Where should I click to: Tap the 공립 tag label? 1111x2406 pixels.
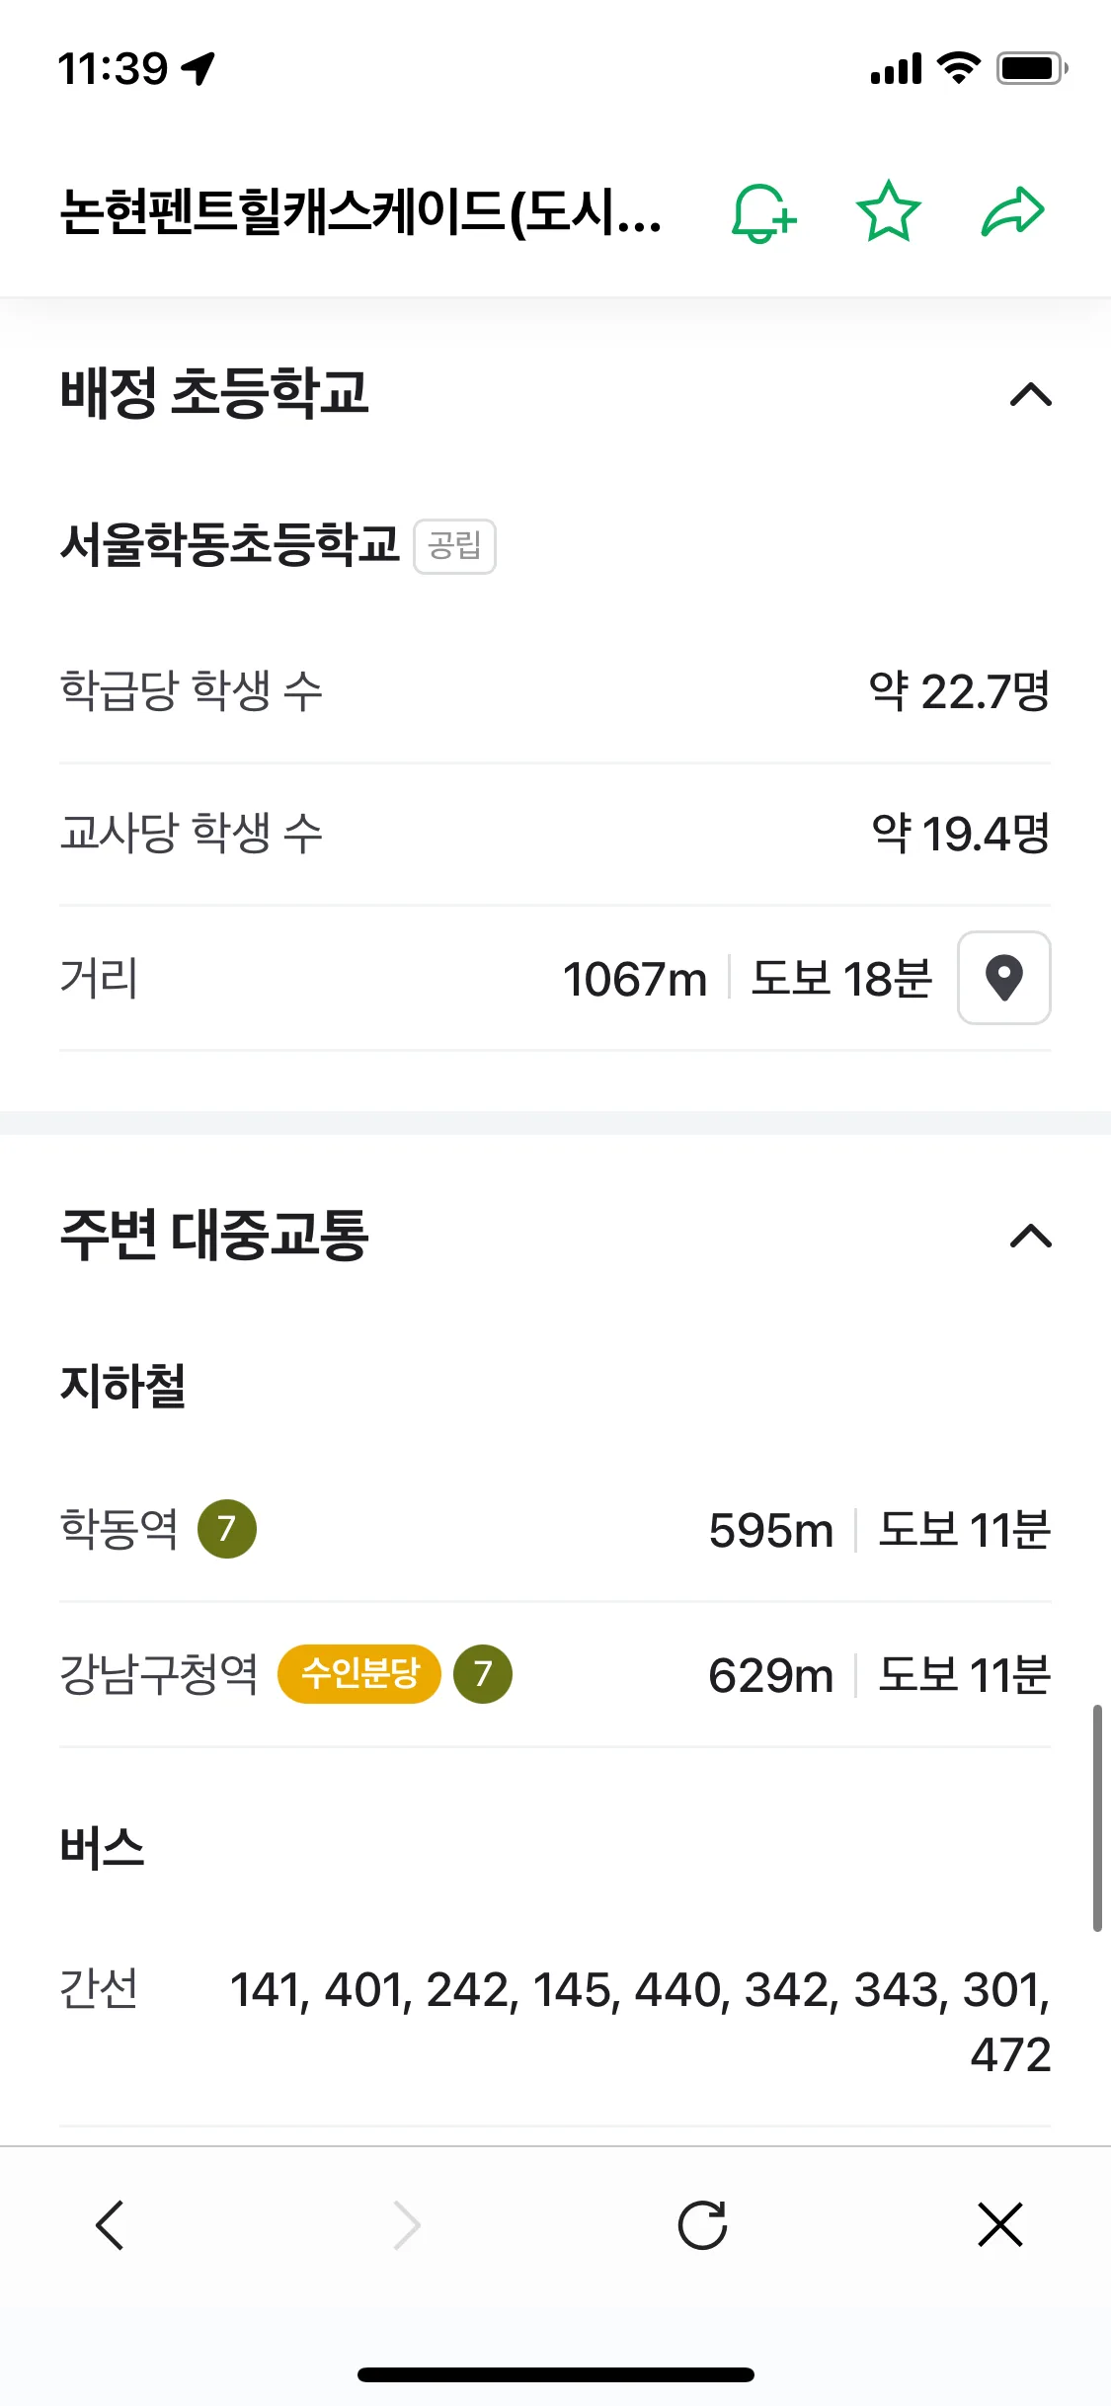tap(454, 546)
